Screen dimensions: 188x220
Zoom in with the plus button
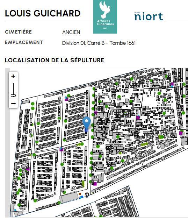(x=13, y=76)
